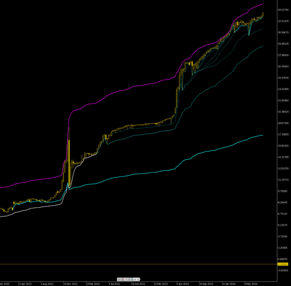Select the 20.38925 price level
Viewport: 291px width, 286px height.
pos(283,112)
